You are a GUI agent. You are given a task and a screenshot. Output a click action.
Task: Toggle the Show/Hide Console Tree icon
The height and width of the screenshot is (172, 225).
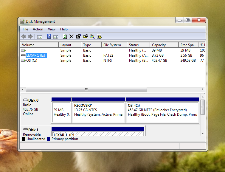(39, 37)
